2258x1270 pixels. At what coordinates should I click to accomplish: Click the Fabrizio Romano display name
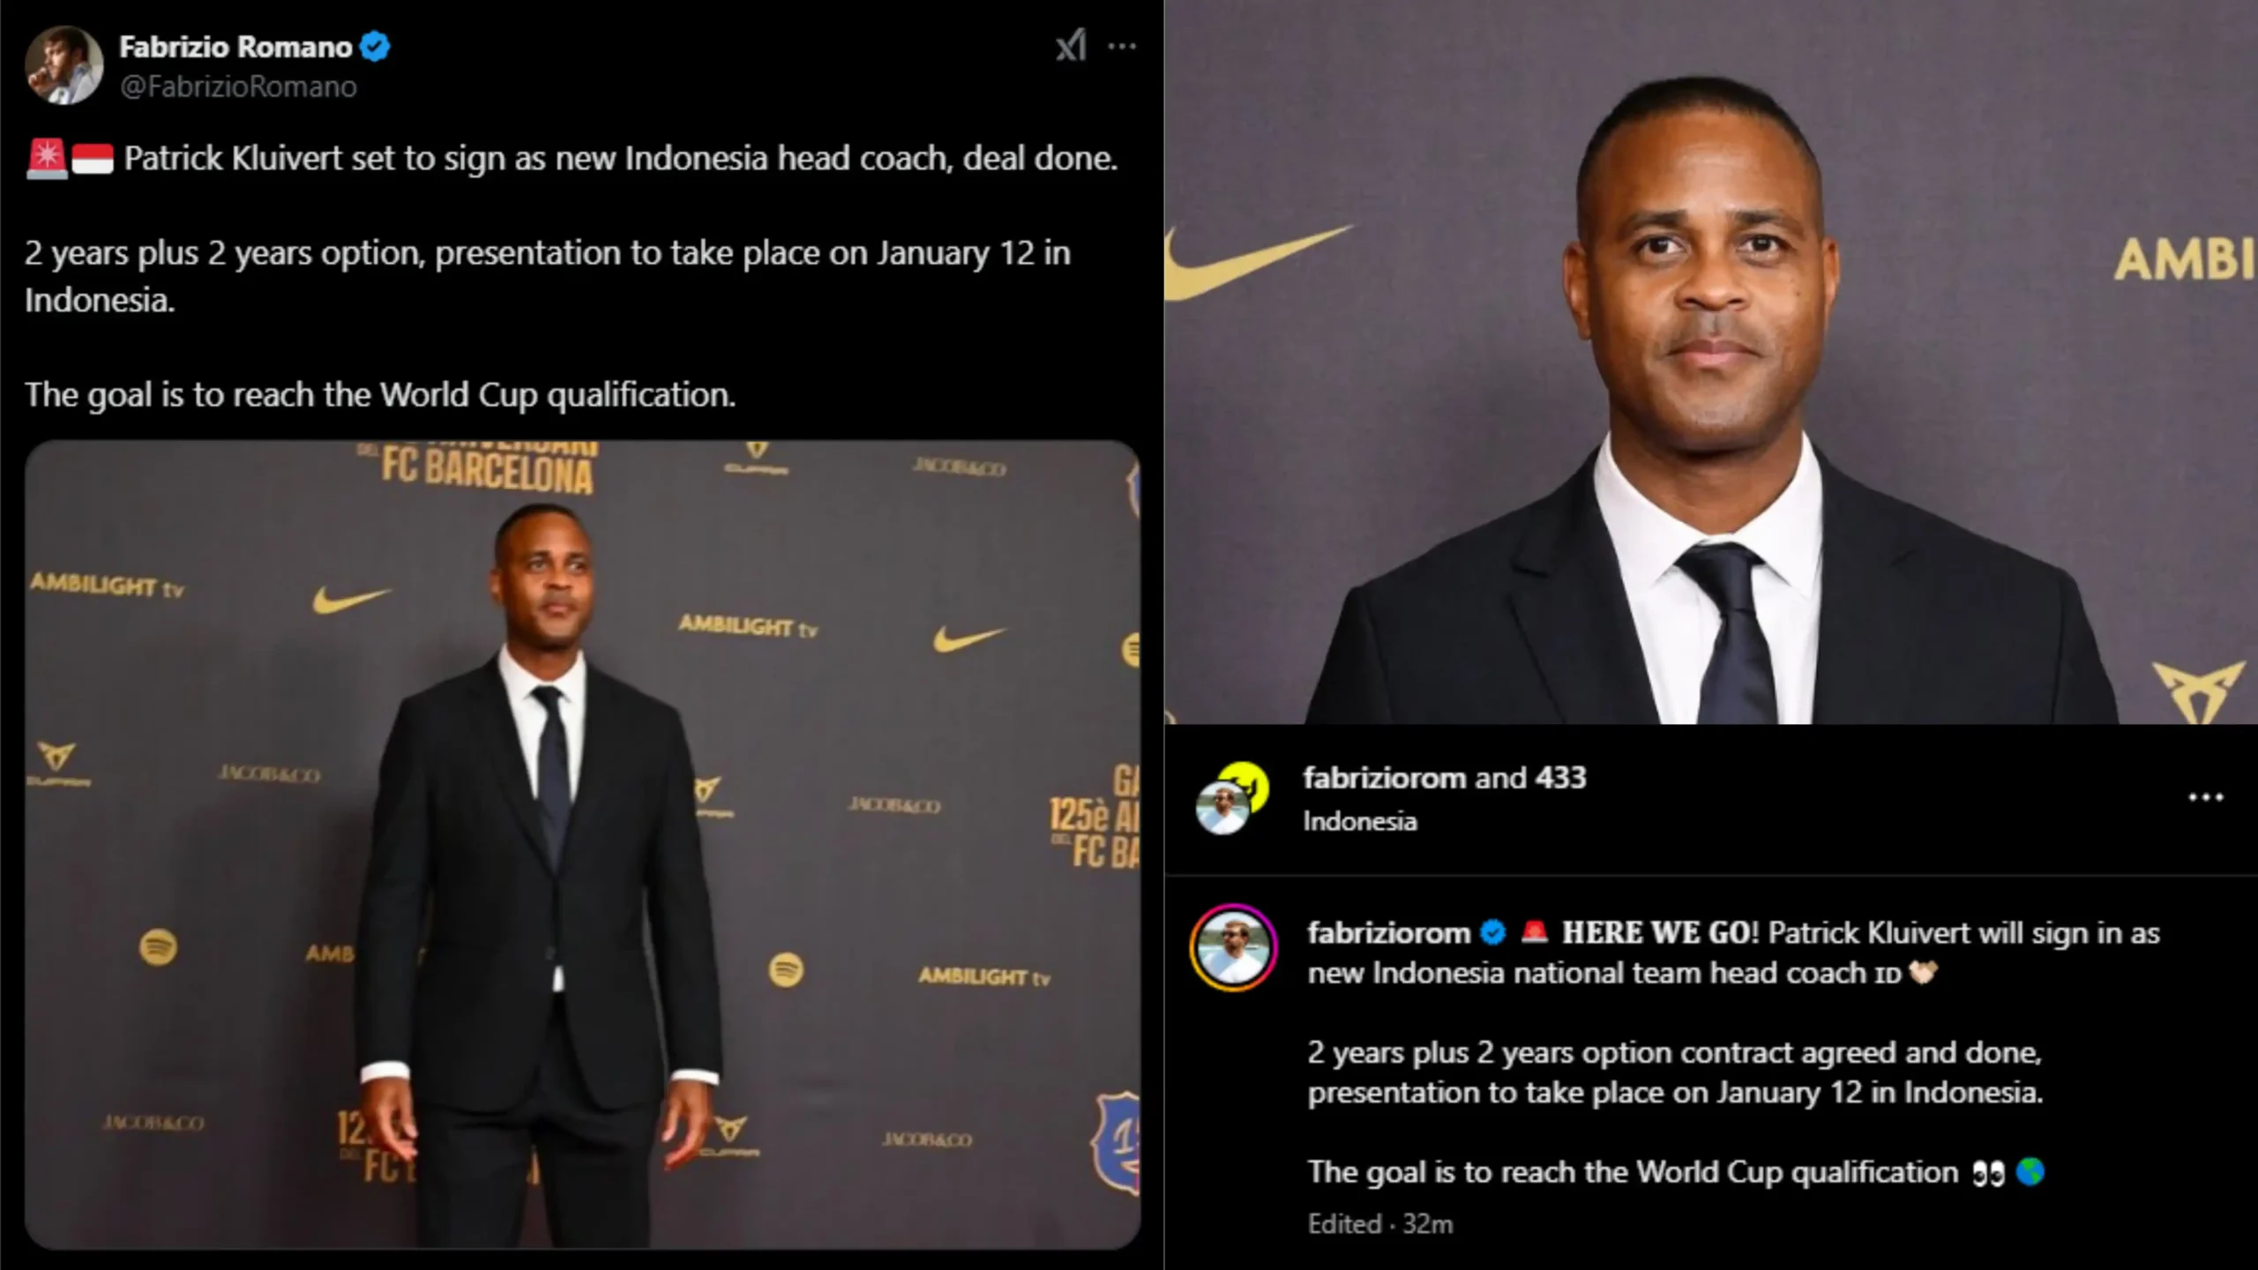(x=236, y=46)
